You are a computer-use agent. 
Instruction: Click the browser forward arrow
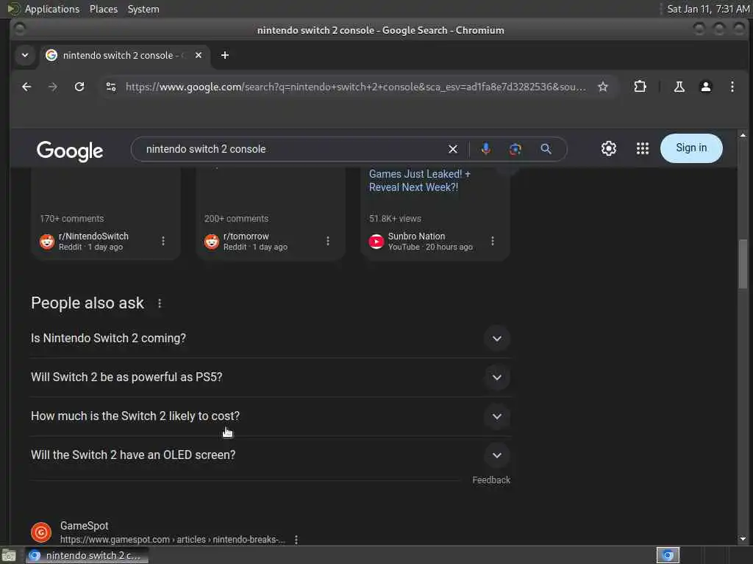point(53,87)
